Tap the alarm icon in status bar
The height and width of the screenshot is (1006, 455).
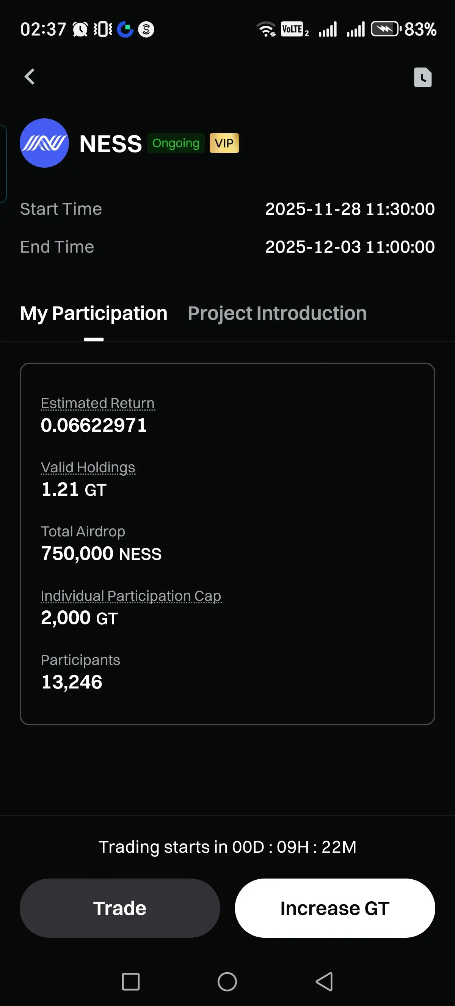pos(80,29)
